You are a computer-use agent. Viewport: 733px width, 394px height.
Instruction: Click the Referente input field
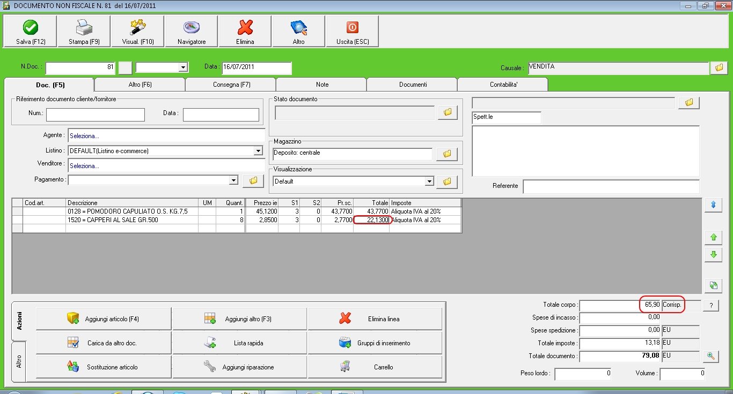pos(611,186)
